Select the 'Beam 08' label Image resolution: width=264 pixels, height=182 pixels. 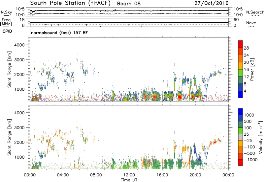pyautogui.click(x=129, y=4)
